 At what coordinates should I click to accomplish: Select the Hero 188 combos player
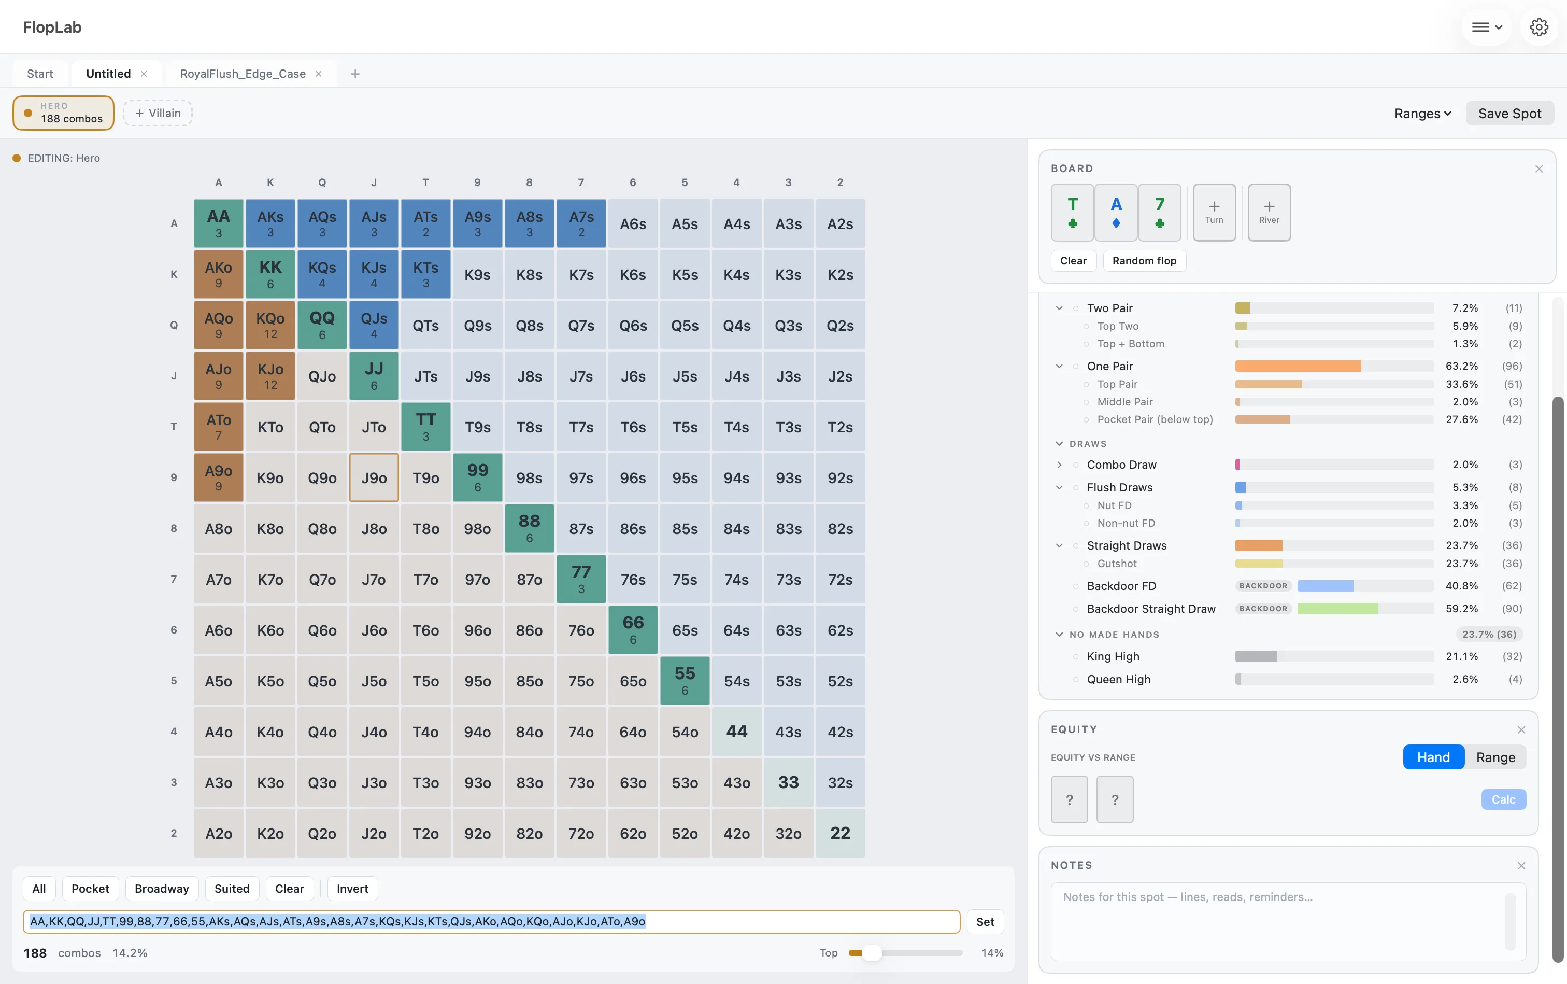[63, 113]
